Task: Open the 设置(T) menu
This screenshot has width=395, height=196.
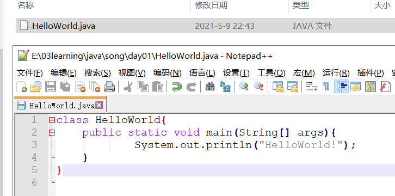Action: click(x=236, y=73)
